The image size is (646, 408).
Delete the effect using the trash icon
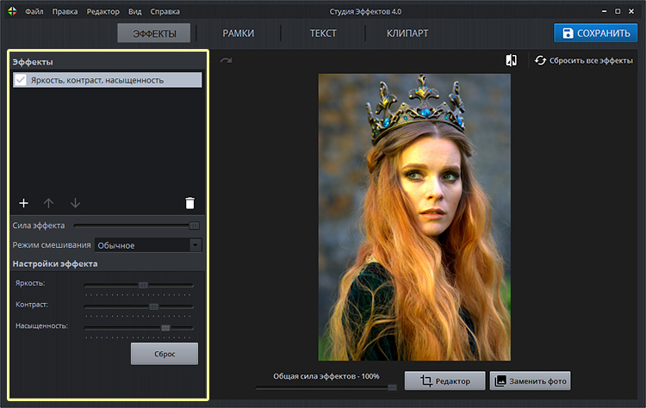click(189, 203)
